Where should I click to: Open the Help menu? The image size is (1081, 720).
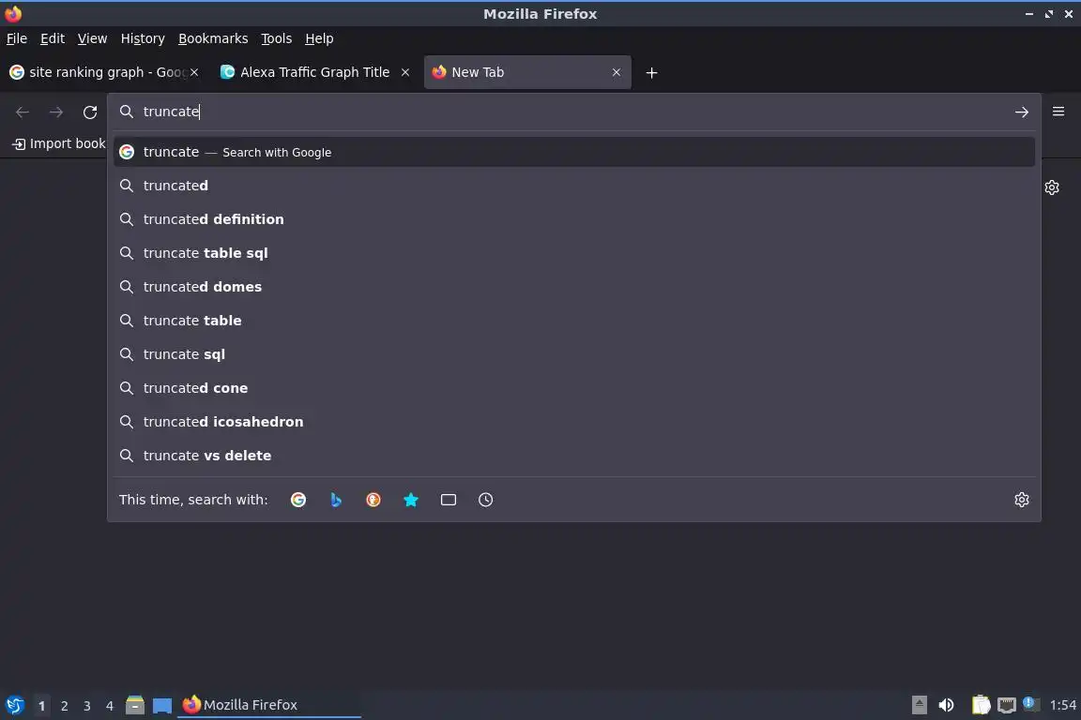click(319, 38)
